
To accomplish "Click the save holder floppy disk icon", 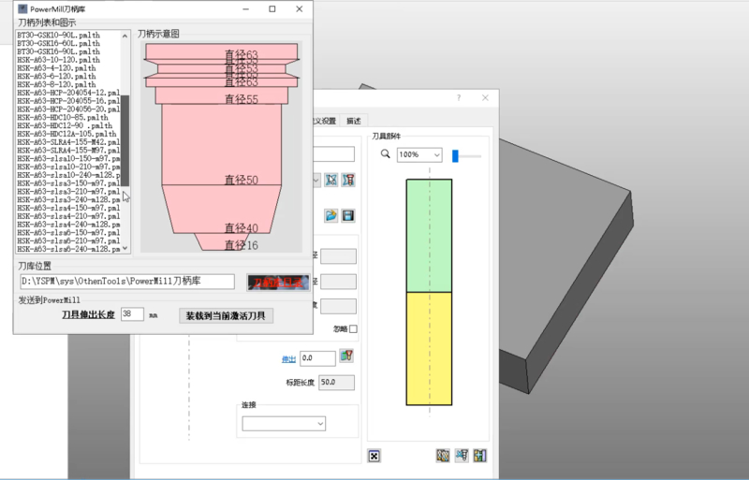I will (x=347, y=216).
